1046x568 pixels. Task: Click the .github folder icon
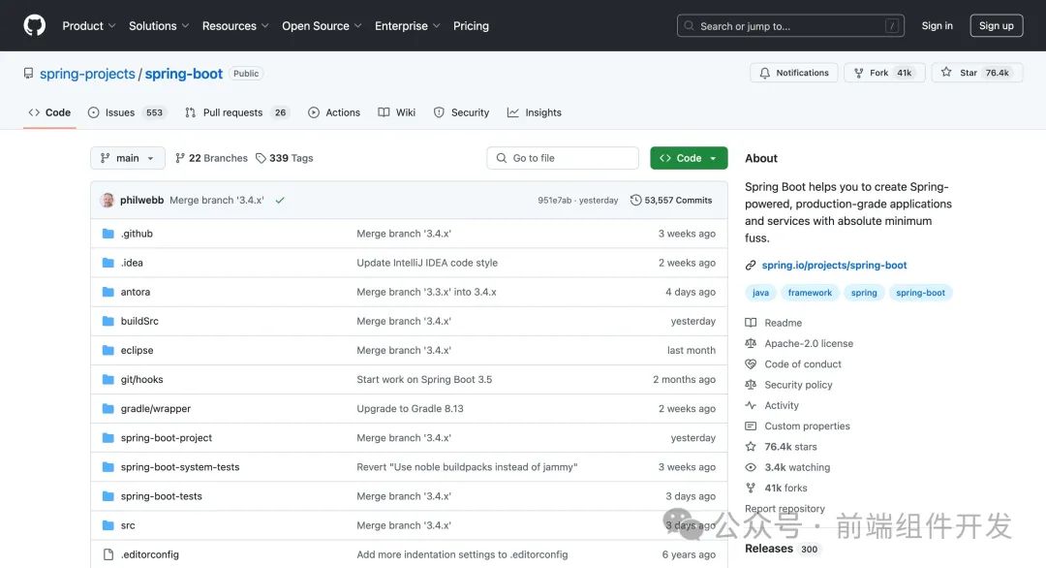(108, 234)
